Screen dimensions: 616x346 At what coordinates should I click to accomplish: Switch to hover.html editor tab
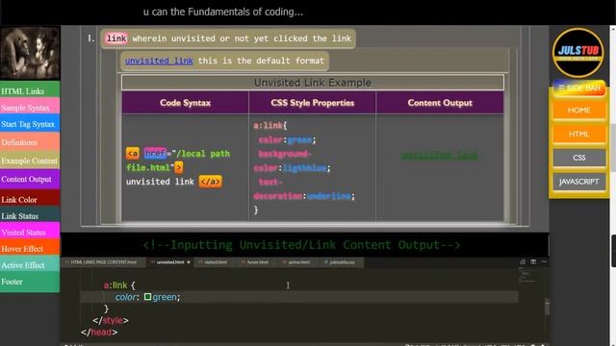257,262
